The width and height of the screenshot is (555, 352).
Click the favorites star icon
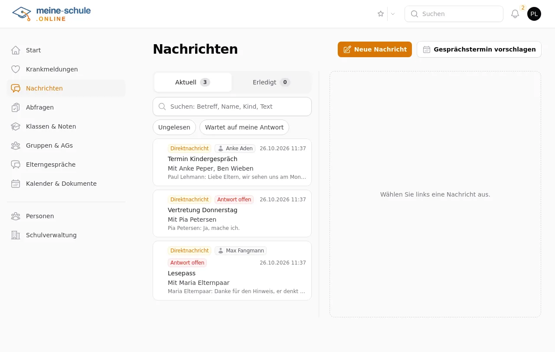pyautogui.click(x=381, y=14)
